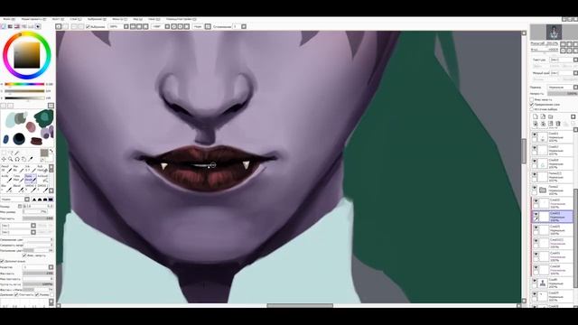Hide the topmost layer via eye
The width and height of the screenshot is (578, 325).
point(535,135)
